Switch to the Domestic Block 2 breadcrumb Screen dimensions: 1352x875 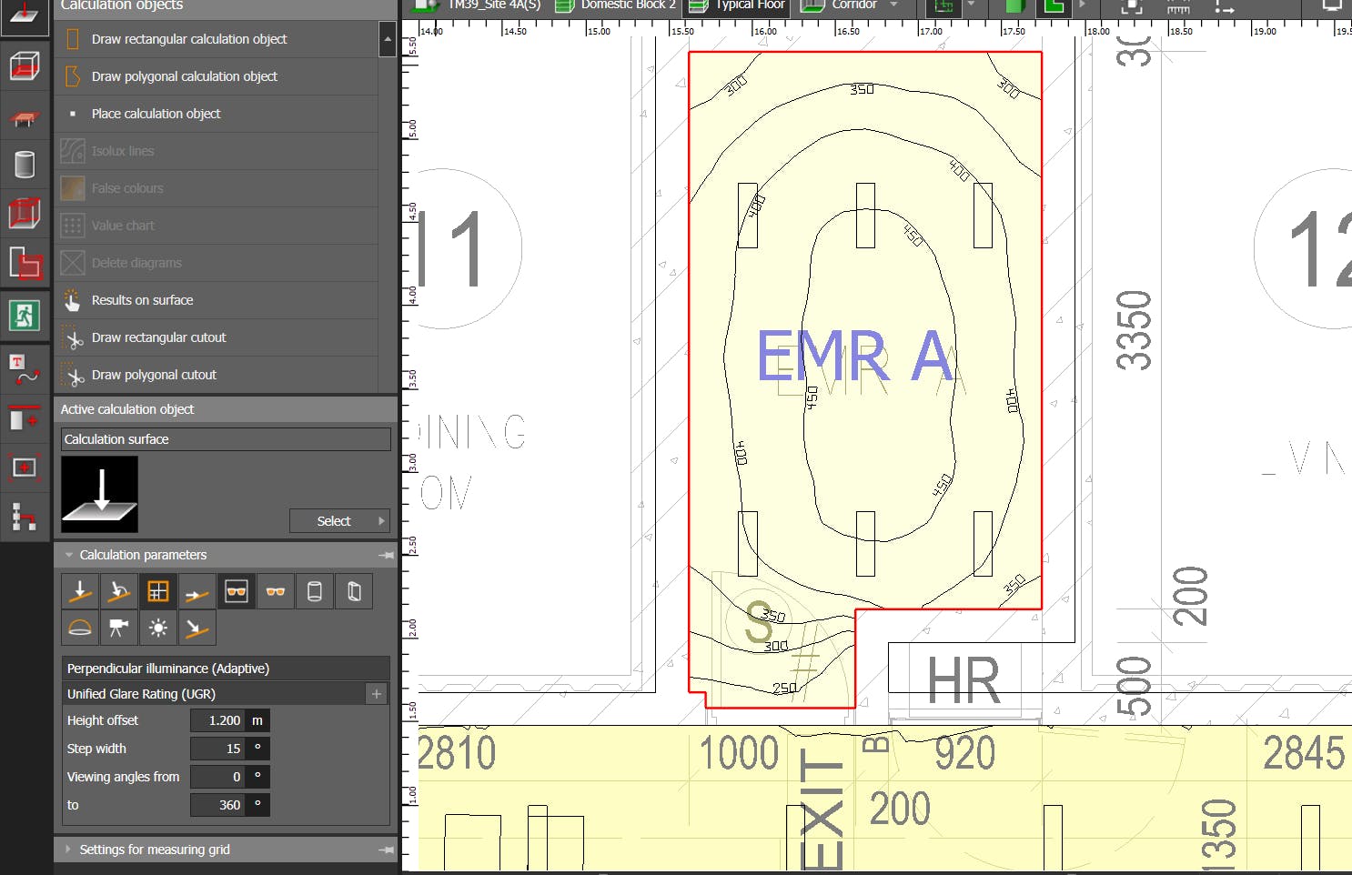coord(617,5)
